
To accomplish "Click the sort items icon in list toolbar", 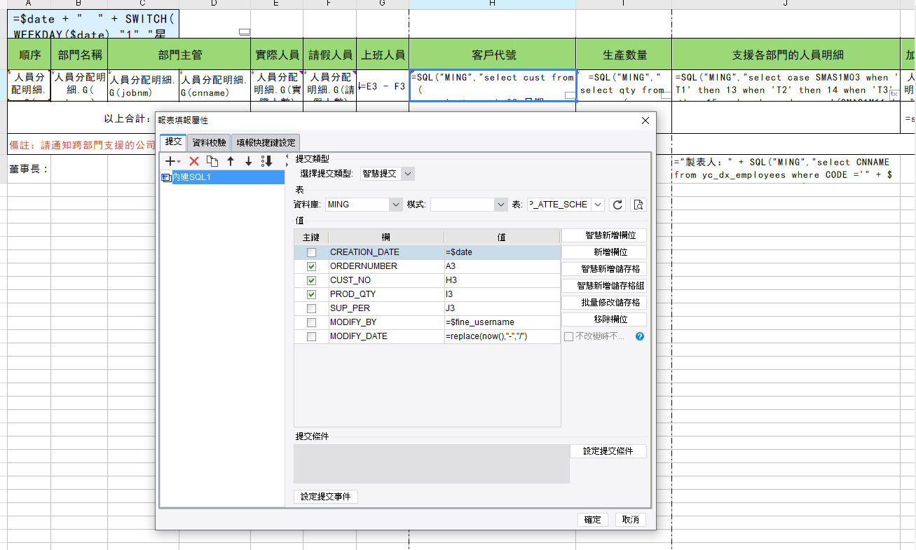I will point(267,161).
